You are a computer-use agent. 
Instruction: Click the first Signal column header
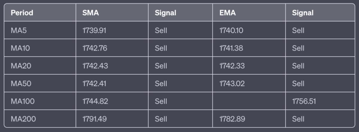point(165,13)
